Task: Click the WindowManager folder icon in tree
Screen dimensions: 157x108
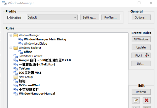Action: (x=16, y=35)
